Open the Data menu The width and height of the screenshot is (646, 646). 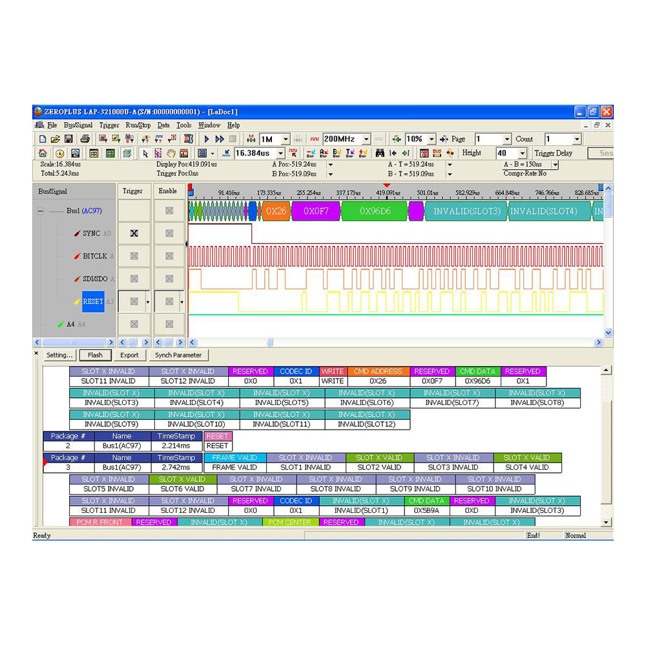pyautogui.click(x=163, y=125)
